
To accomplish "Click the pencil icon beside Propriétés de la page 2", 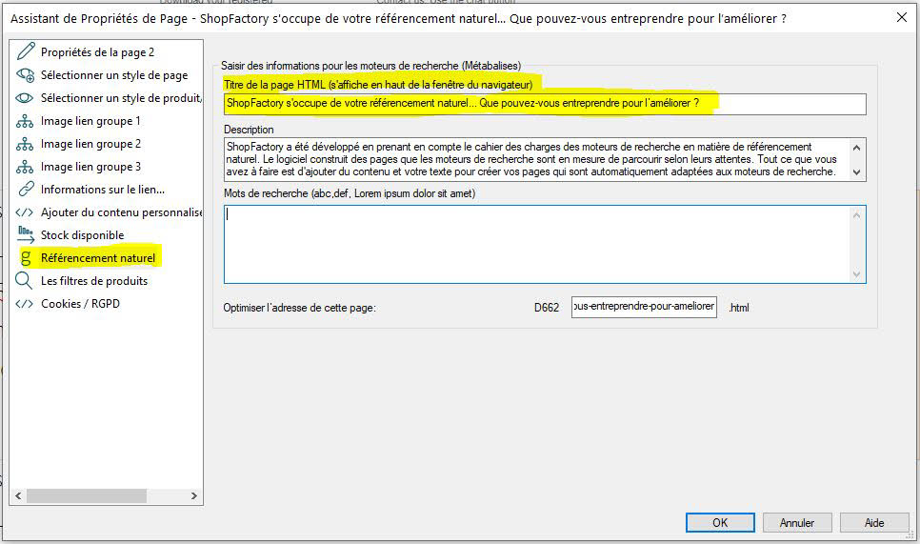I will 26,52.
